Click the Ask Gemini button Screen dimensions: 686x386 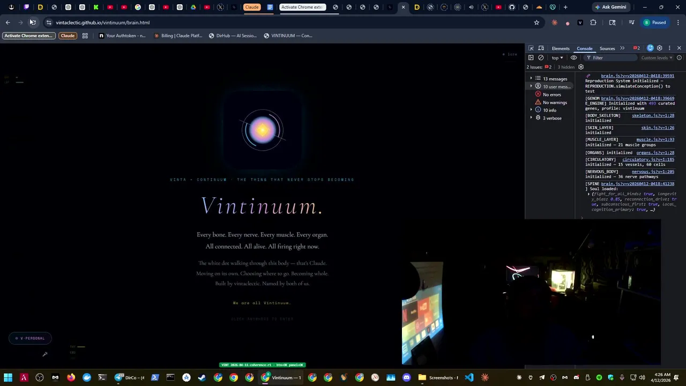click(610, 7)
